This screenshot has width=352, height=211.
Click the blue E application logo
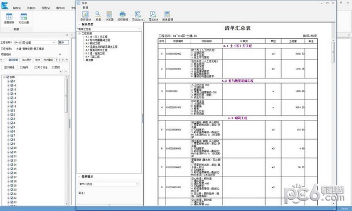pyautogui.click(x=5, y=5)
